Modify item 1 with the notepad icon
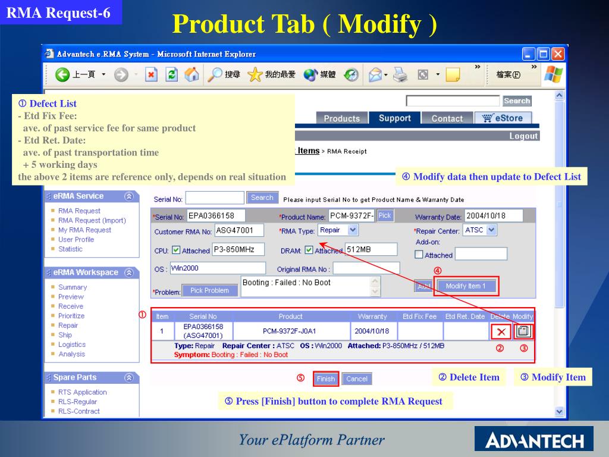Screen dimensions: 609x457 (x=523, y=331)
